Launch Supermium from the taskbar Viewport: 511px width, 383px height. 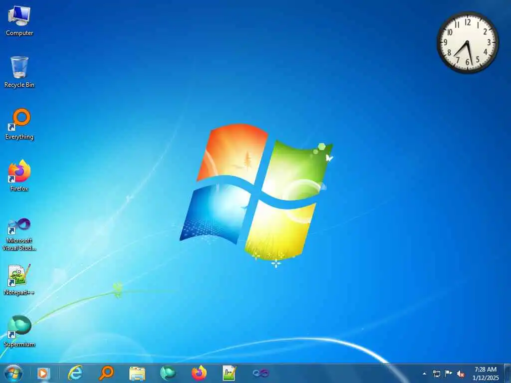pos(168,373)
